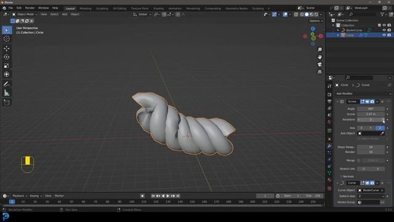Image resolution: width=394 pixels, height=222 pixels.
Task: Clear the BezierCurve curve object field
Action: pos(382,191)
